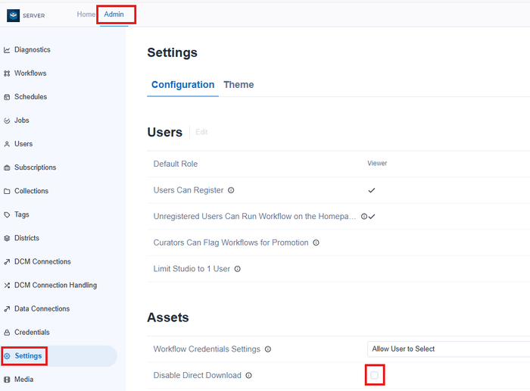Switch to the Theme tab
530x391 pixels.
pos(238,85)
